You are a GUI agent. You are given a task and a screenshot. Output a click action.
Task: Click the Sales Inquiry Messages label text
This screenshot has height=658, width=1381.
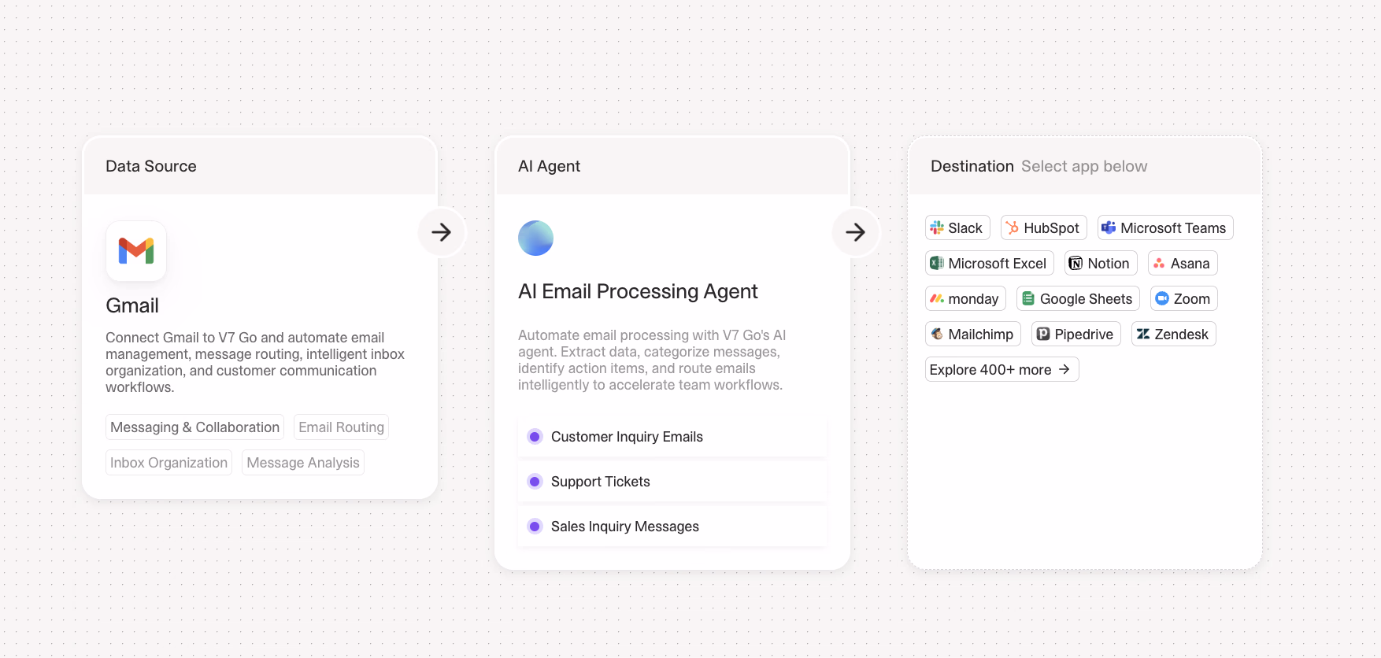[625, 526]
